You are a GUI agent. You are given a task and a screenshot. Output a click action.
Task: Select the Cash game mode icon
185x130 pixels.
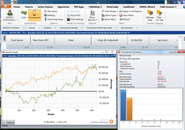pyautogui.click(x=24, y=15)
